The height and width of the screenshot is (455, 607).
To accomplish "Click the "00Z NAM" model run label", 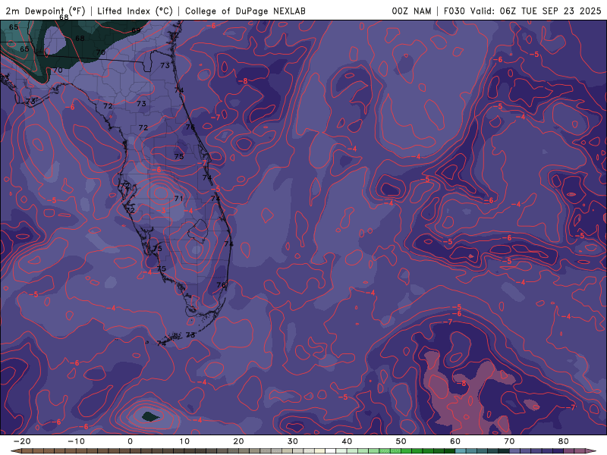I will tap(411, 11).
